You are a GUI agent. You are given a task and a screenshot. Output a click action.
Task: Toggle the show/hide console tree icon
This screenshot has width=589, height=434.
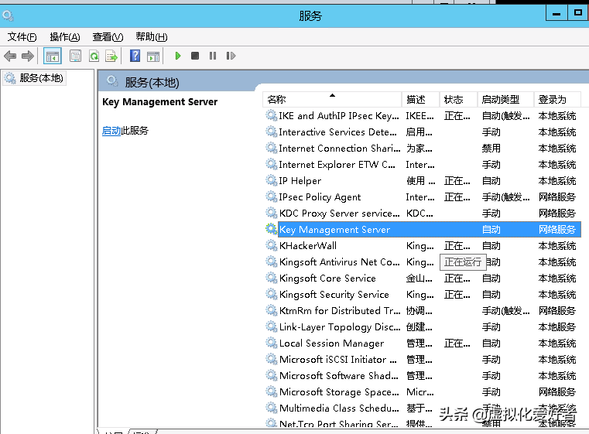point(52,56)
